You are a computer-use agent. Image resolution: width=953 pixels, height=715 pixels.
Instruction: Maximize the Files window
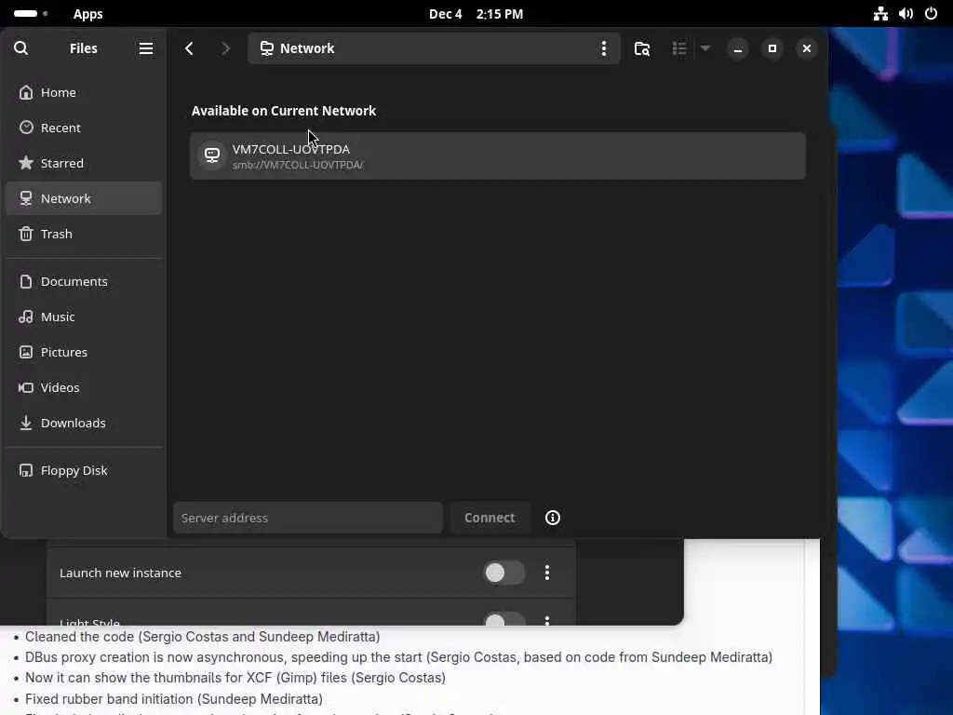[x=772, y=48]
